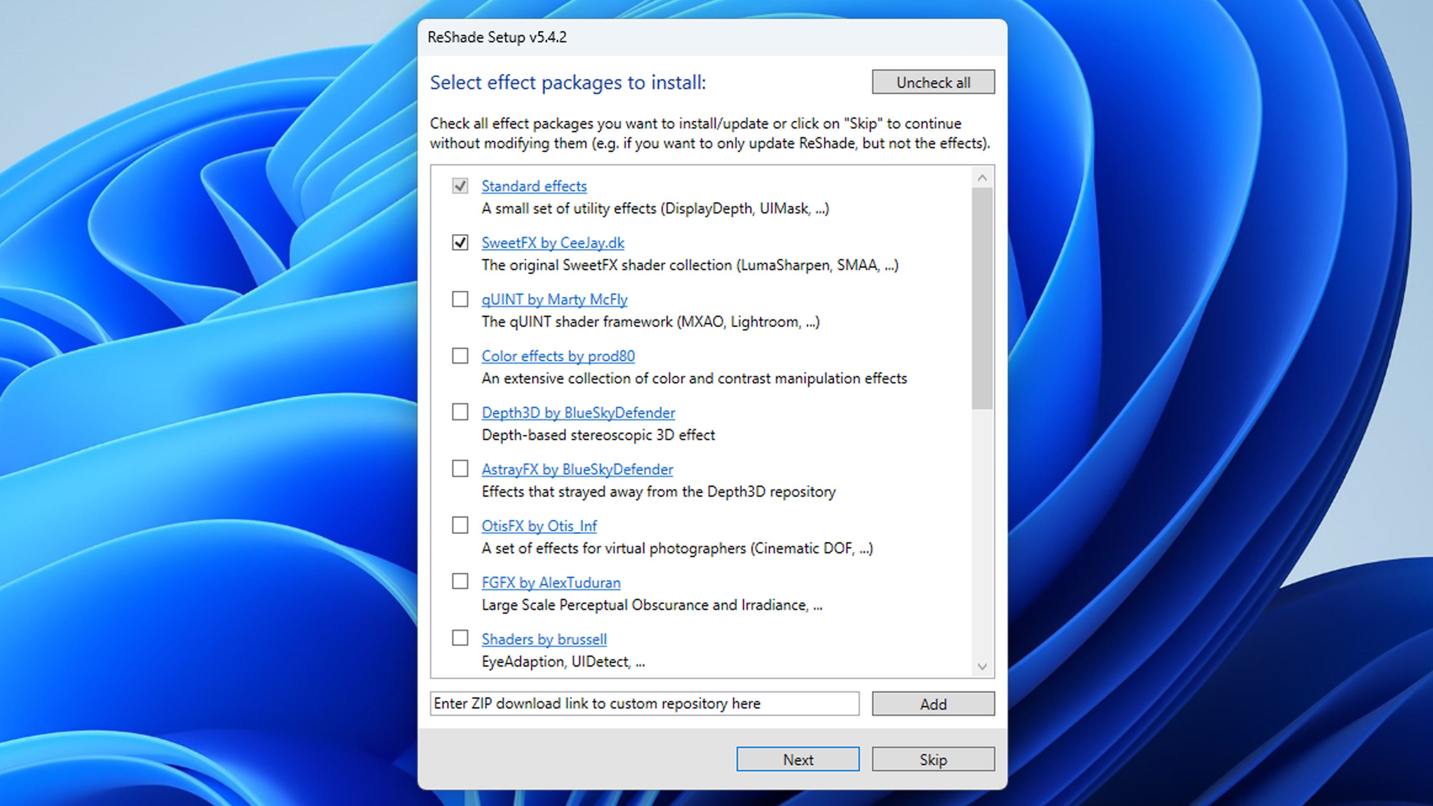
Task: Click the qUINT shader framework description text
Action: [650, 322]
